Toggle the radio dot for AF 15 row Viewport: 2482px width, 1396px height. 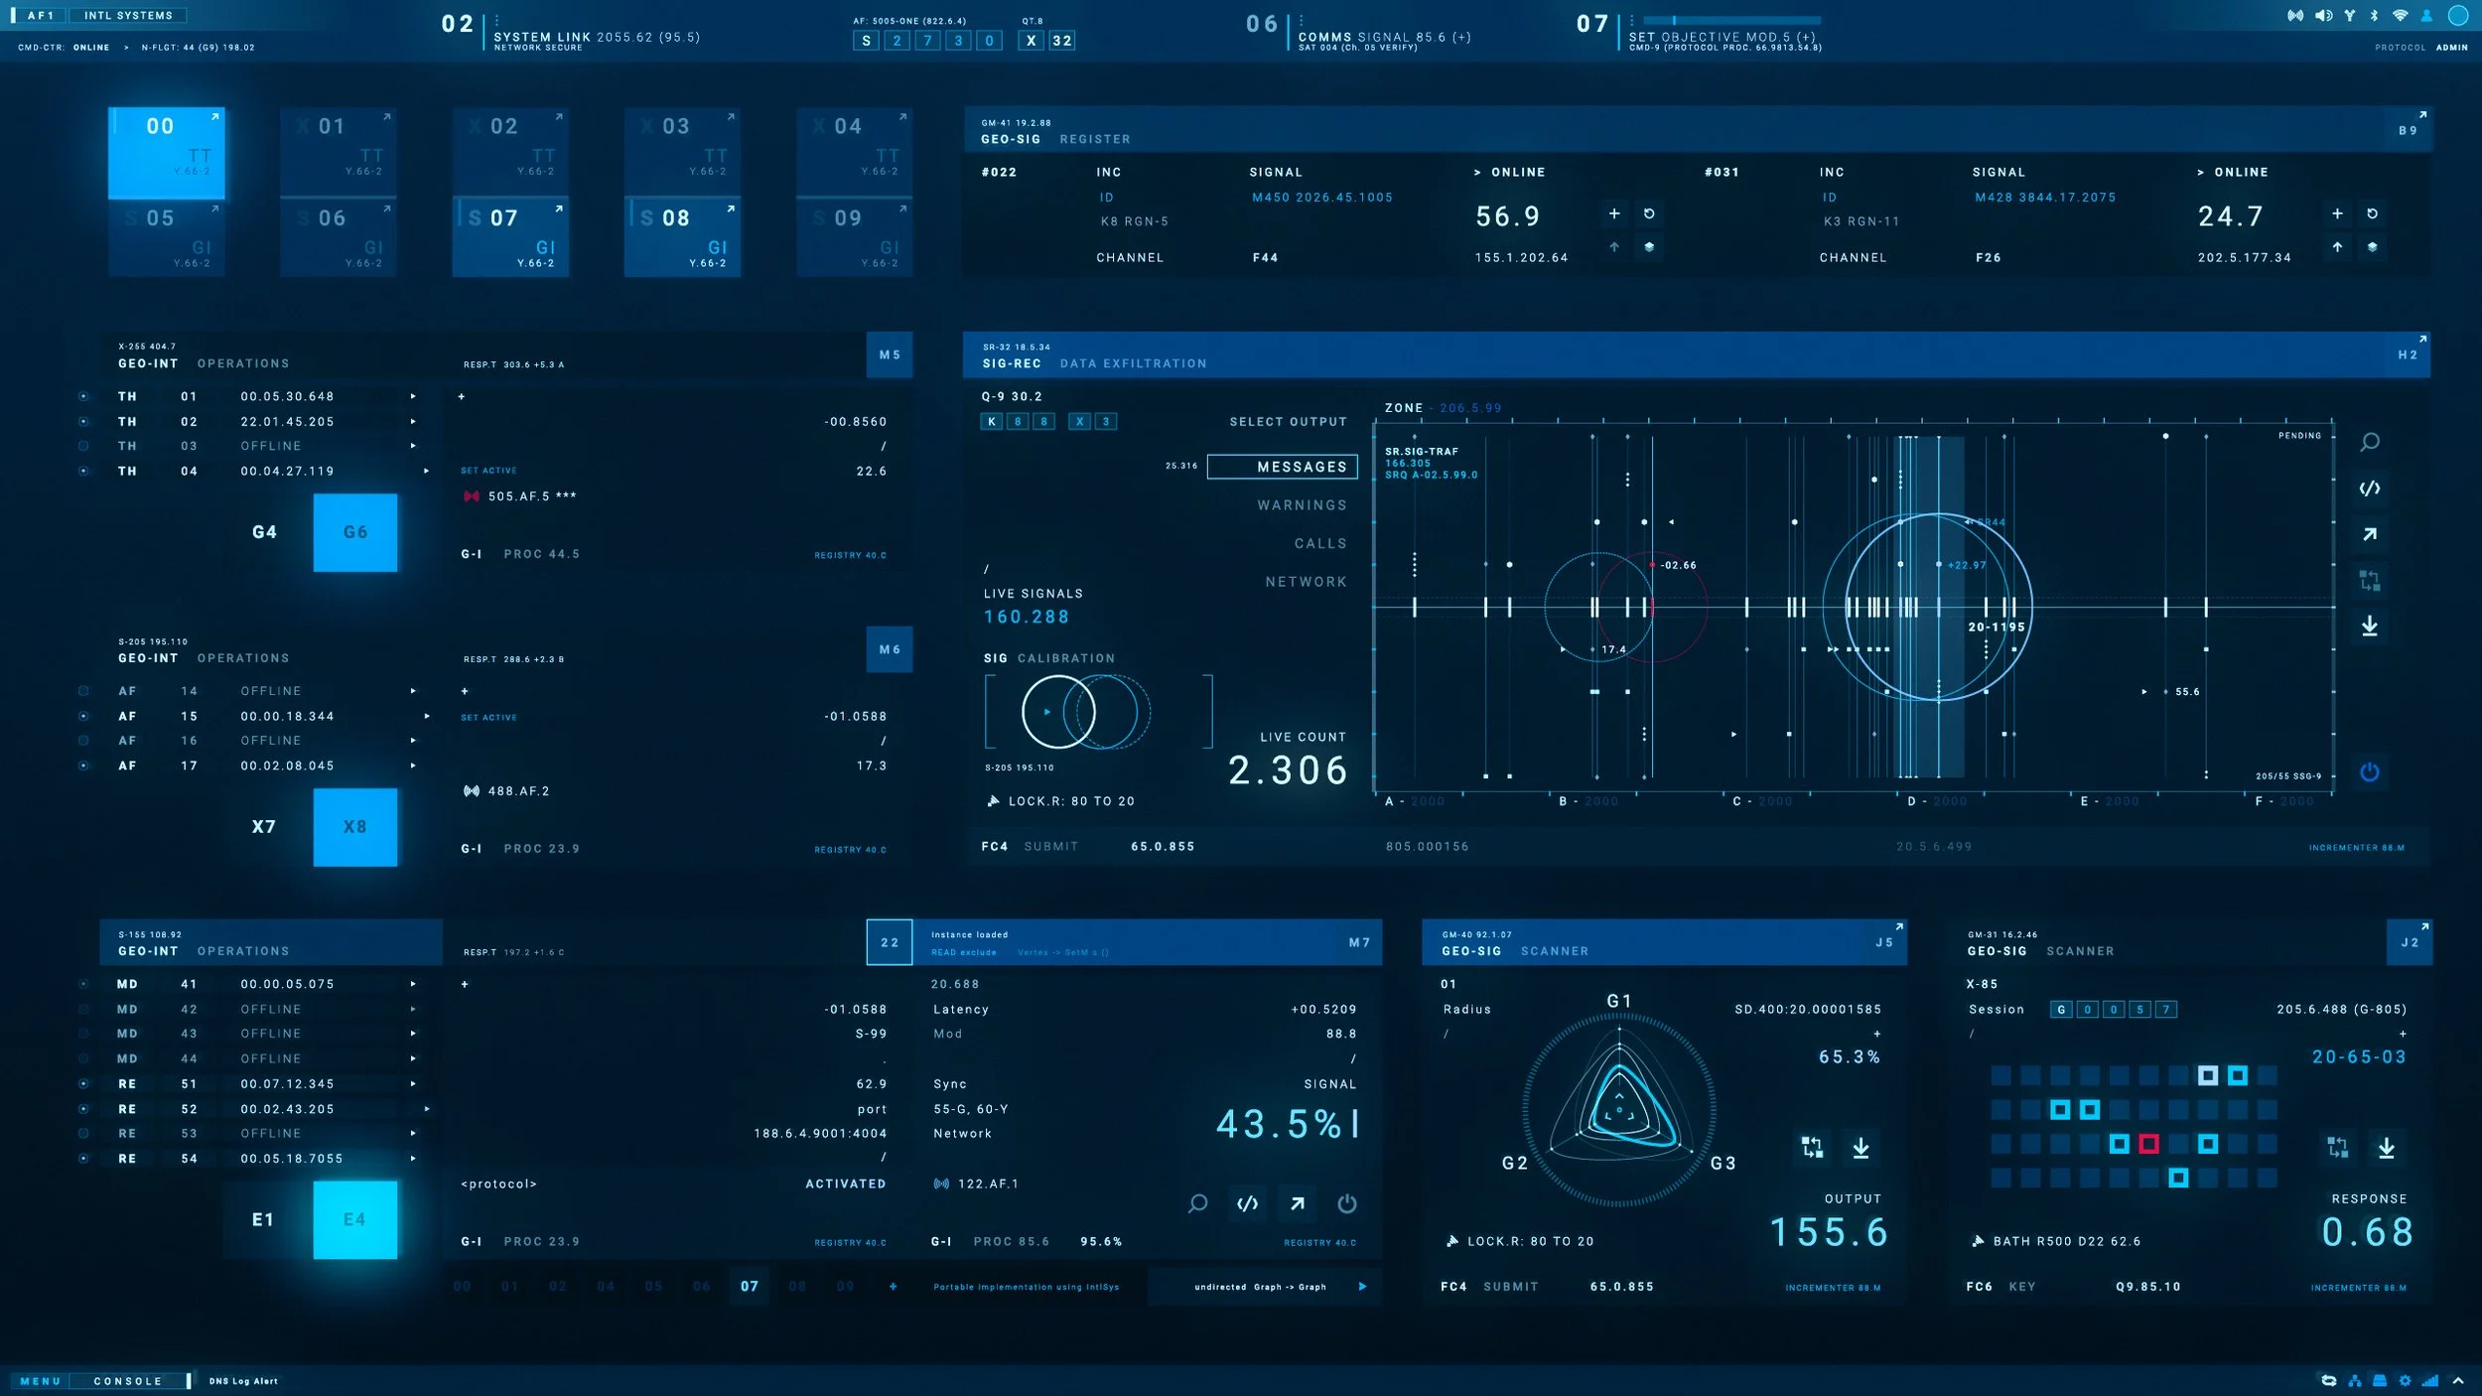pos(83,716)
